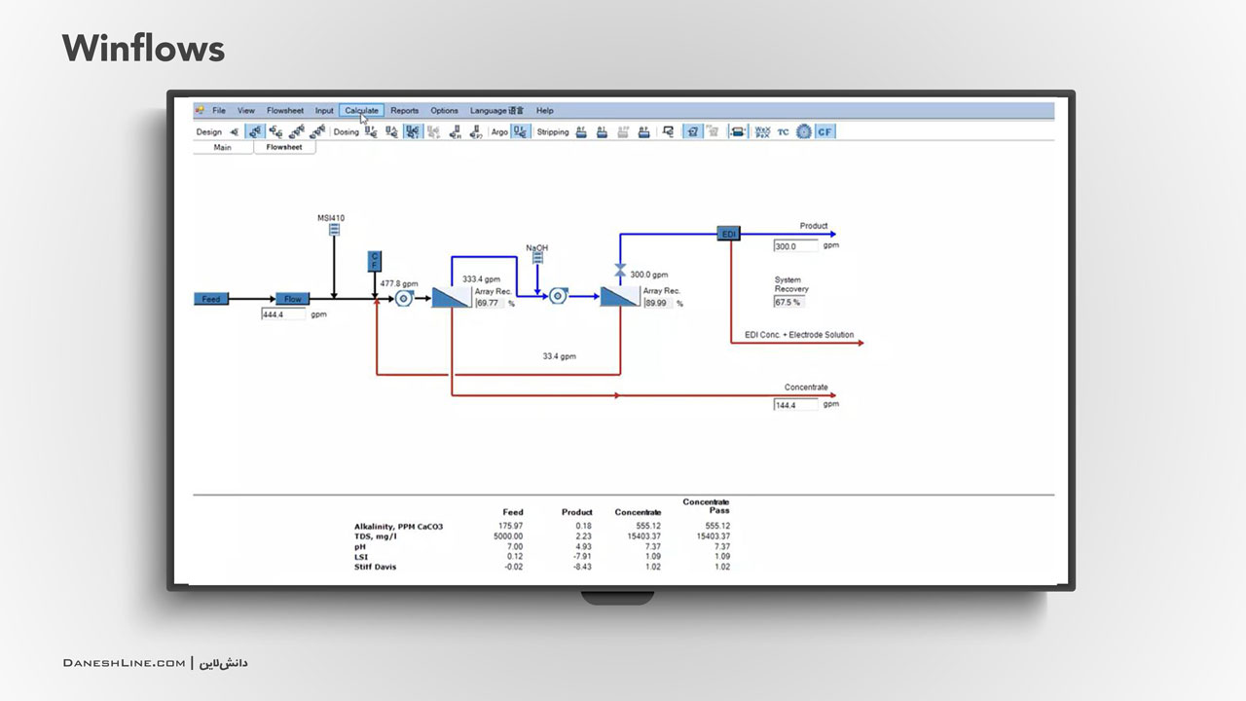The height and width of the screenshot is (701, 1246).
Task: Select the second pass RO array symbol
Action: click(x=619, y=297)
